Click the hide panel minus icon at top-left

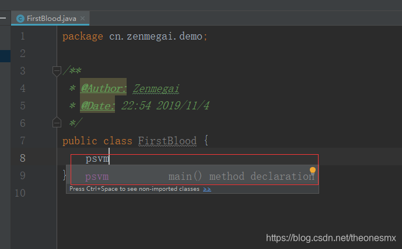pos(3,18)
